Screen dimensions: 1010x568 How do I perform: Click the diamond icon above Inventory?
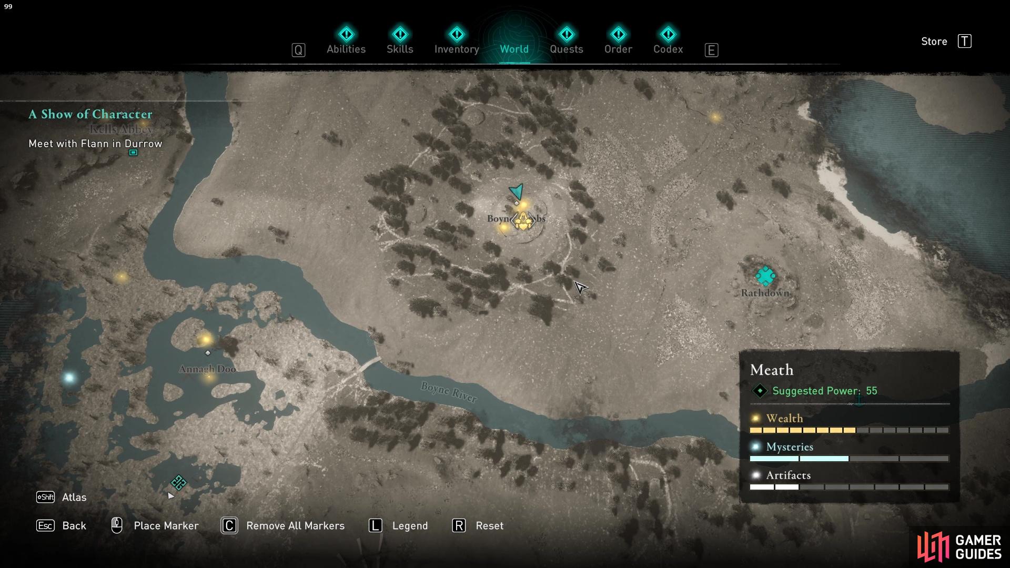pyautogui.click(x=457, y=34)
